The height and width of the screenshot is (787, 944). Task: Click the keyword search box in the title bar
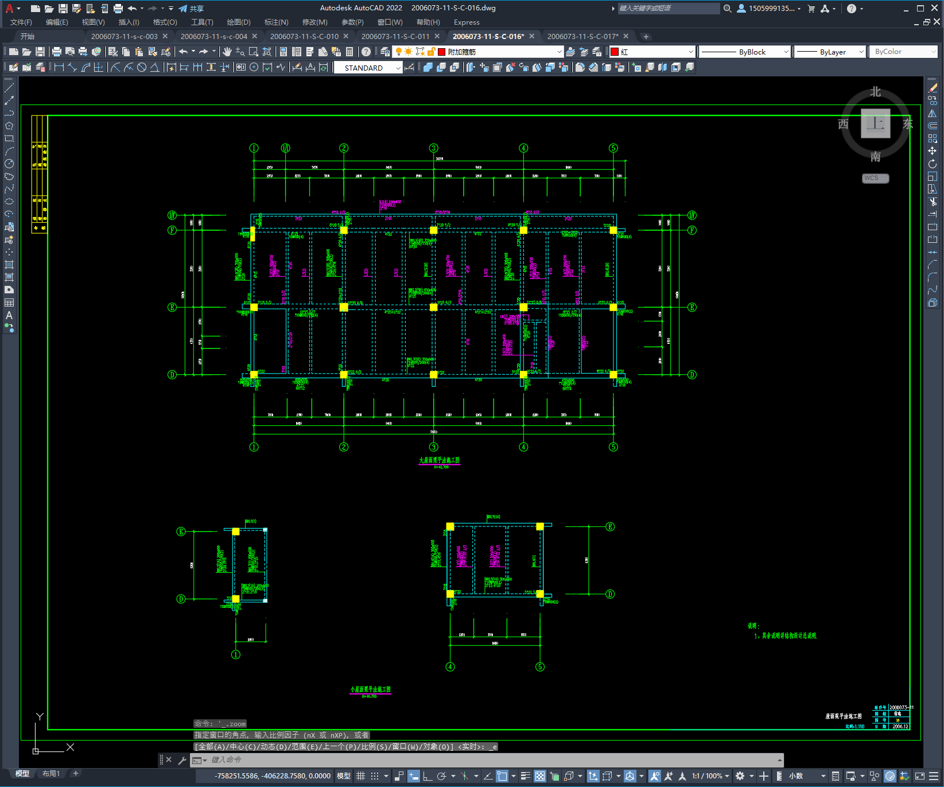[669, 9]
